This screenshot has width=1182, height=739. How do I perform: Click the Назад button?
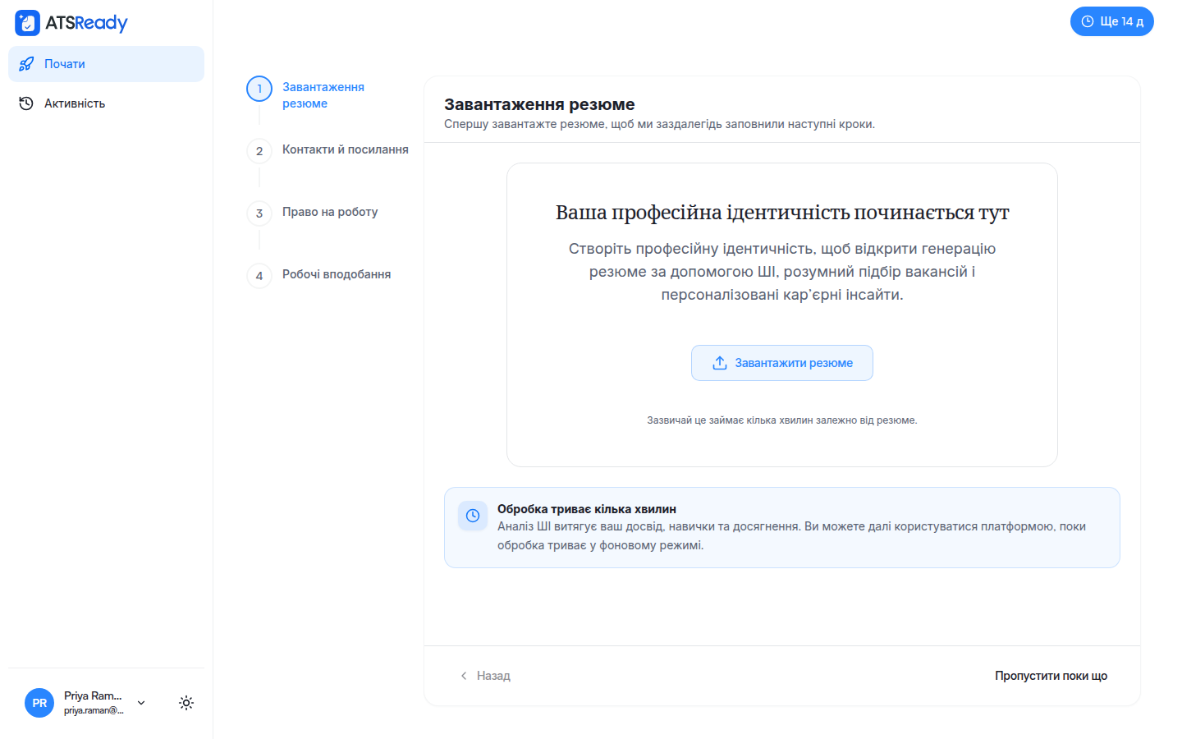(485, 676)
